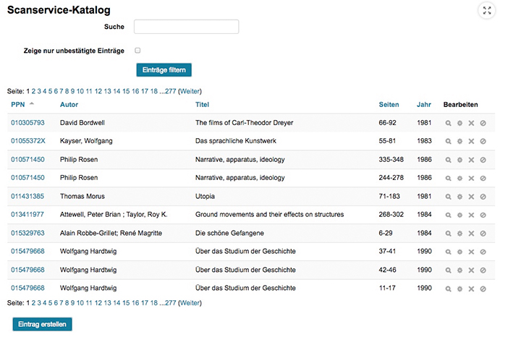Open PPN link 011431385
The height and width of the screenshot is (337, 508).
pos(27,196)
